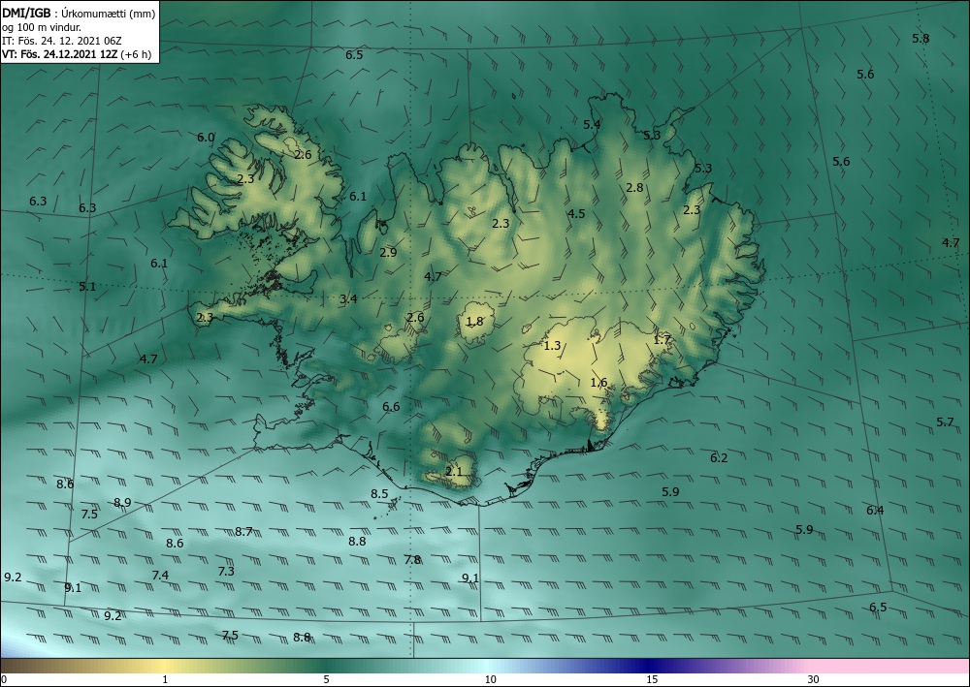Select the 1.3 value on Vatnajökull glacier
Screen dimensions: 970x687
coord(552,345)
